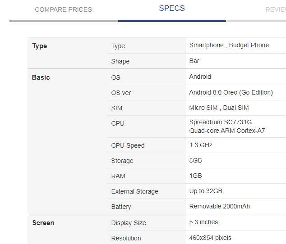Click the 'Basic' section heading
Viewport: 286px width, 244px height.
tap(41, 77)
